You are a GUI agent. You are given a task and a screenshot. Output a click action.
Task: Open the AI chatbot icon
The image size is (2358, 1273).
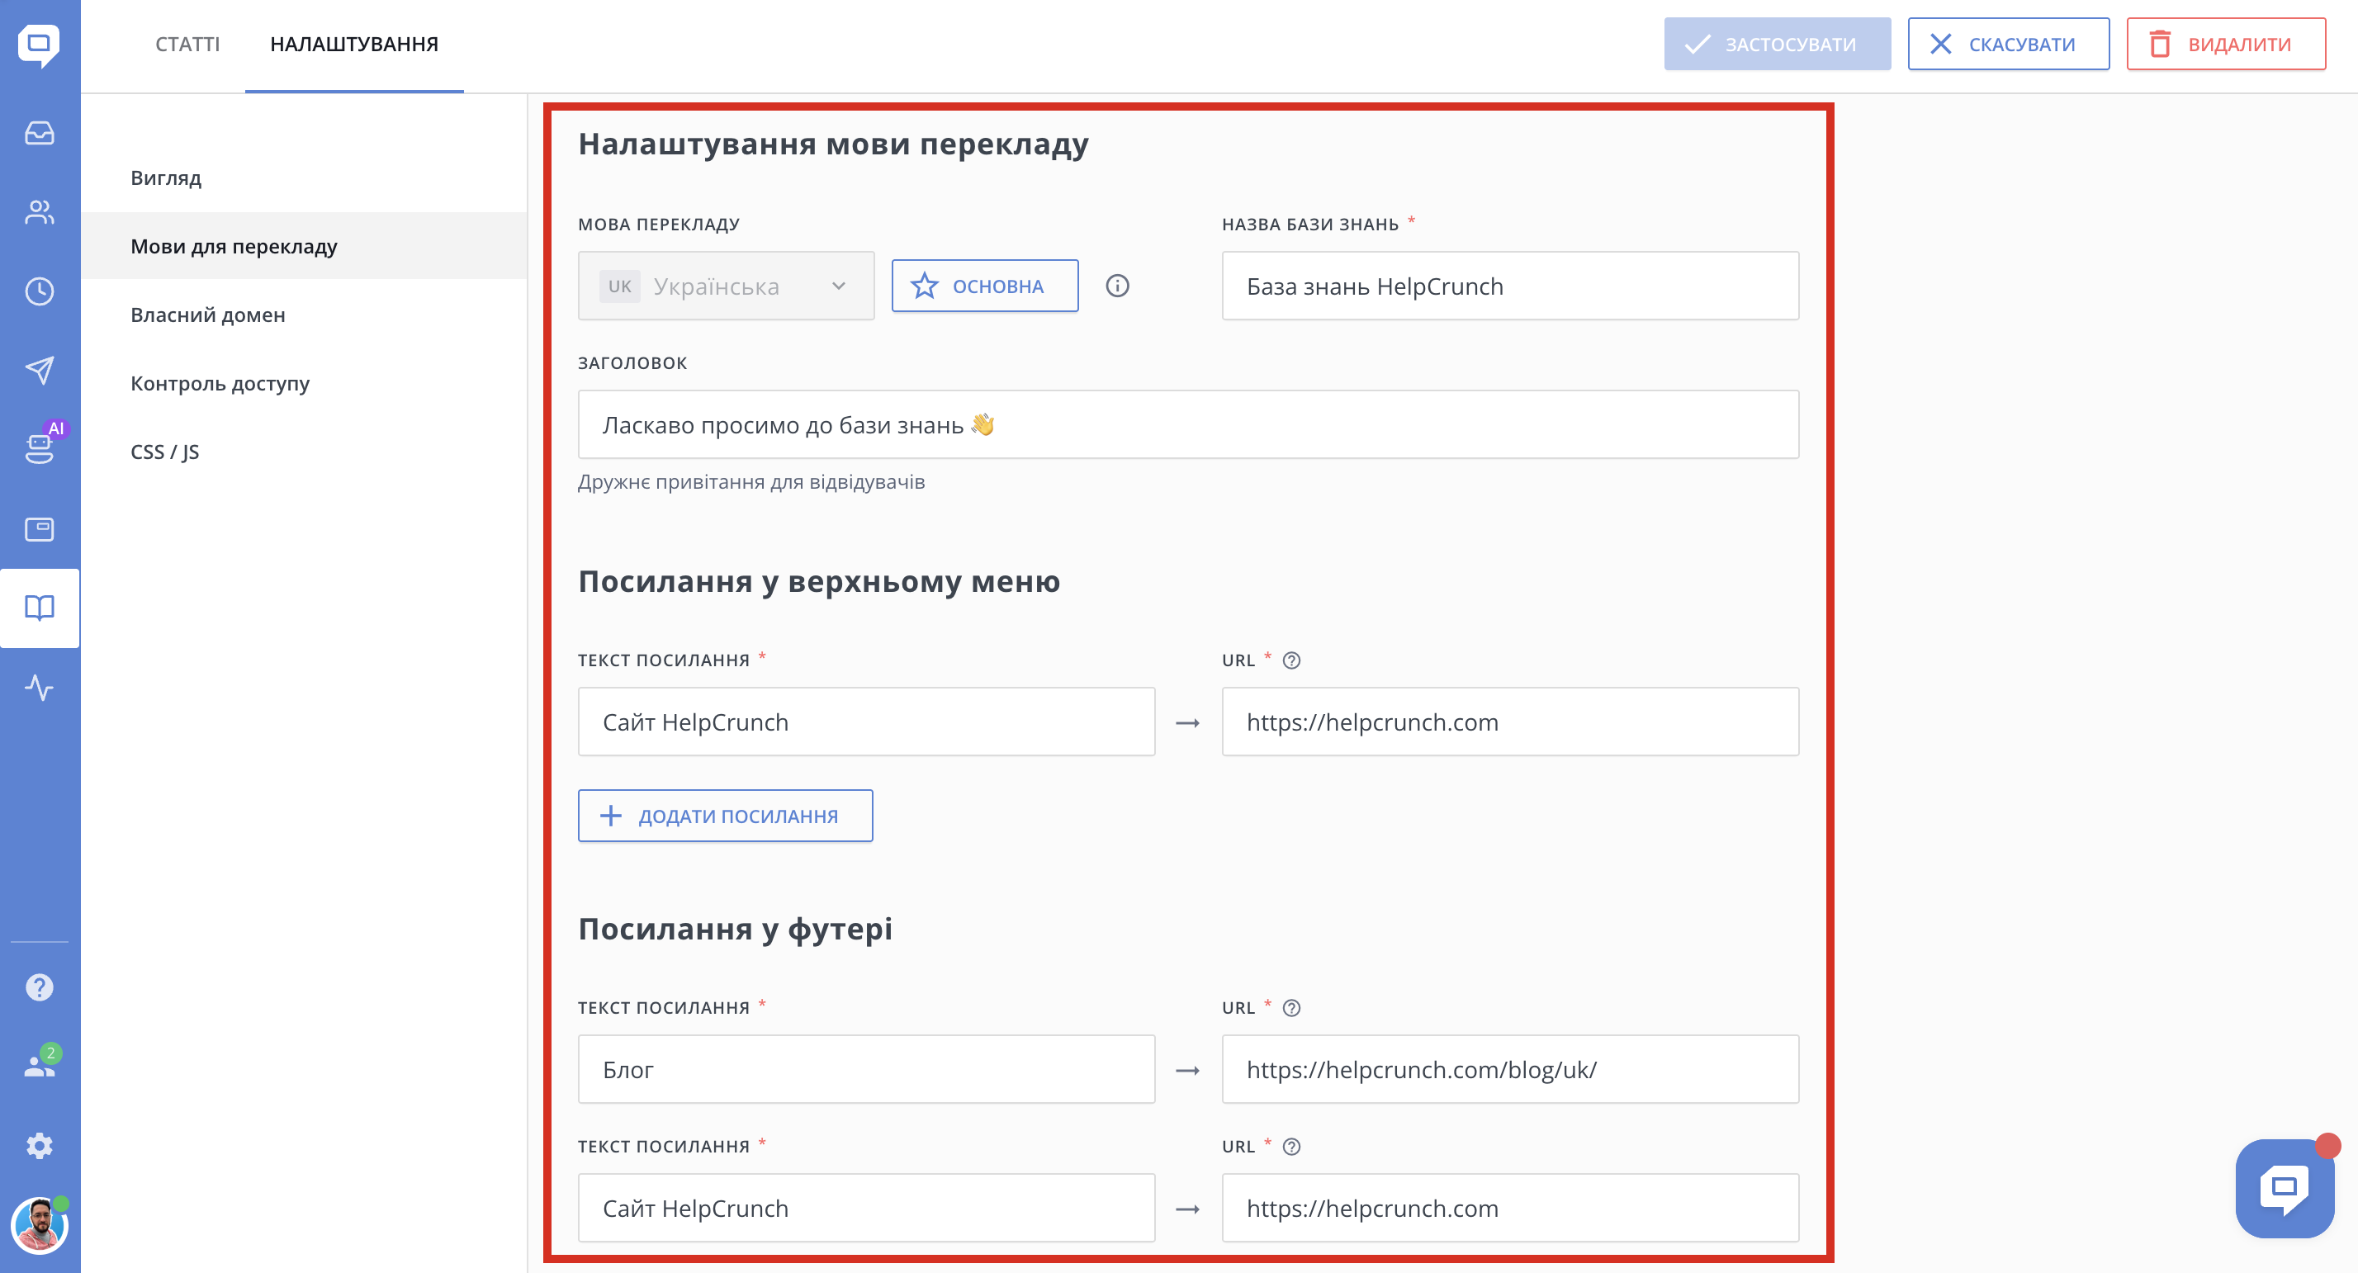point(40,448)
